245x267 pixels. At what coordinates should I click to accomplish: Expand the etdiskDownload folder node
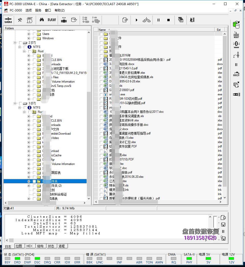[29, 134]
